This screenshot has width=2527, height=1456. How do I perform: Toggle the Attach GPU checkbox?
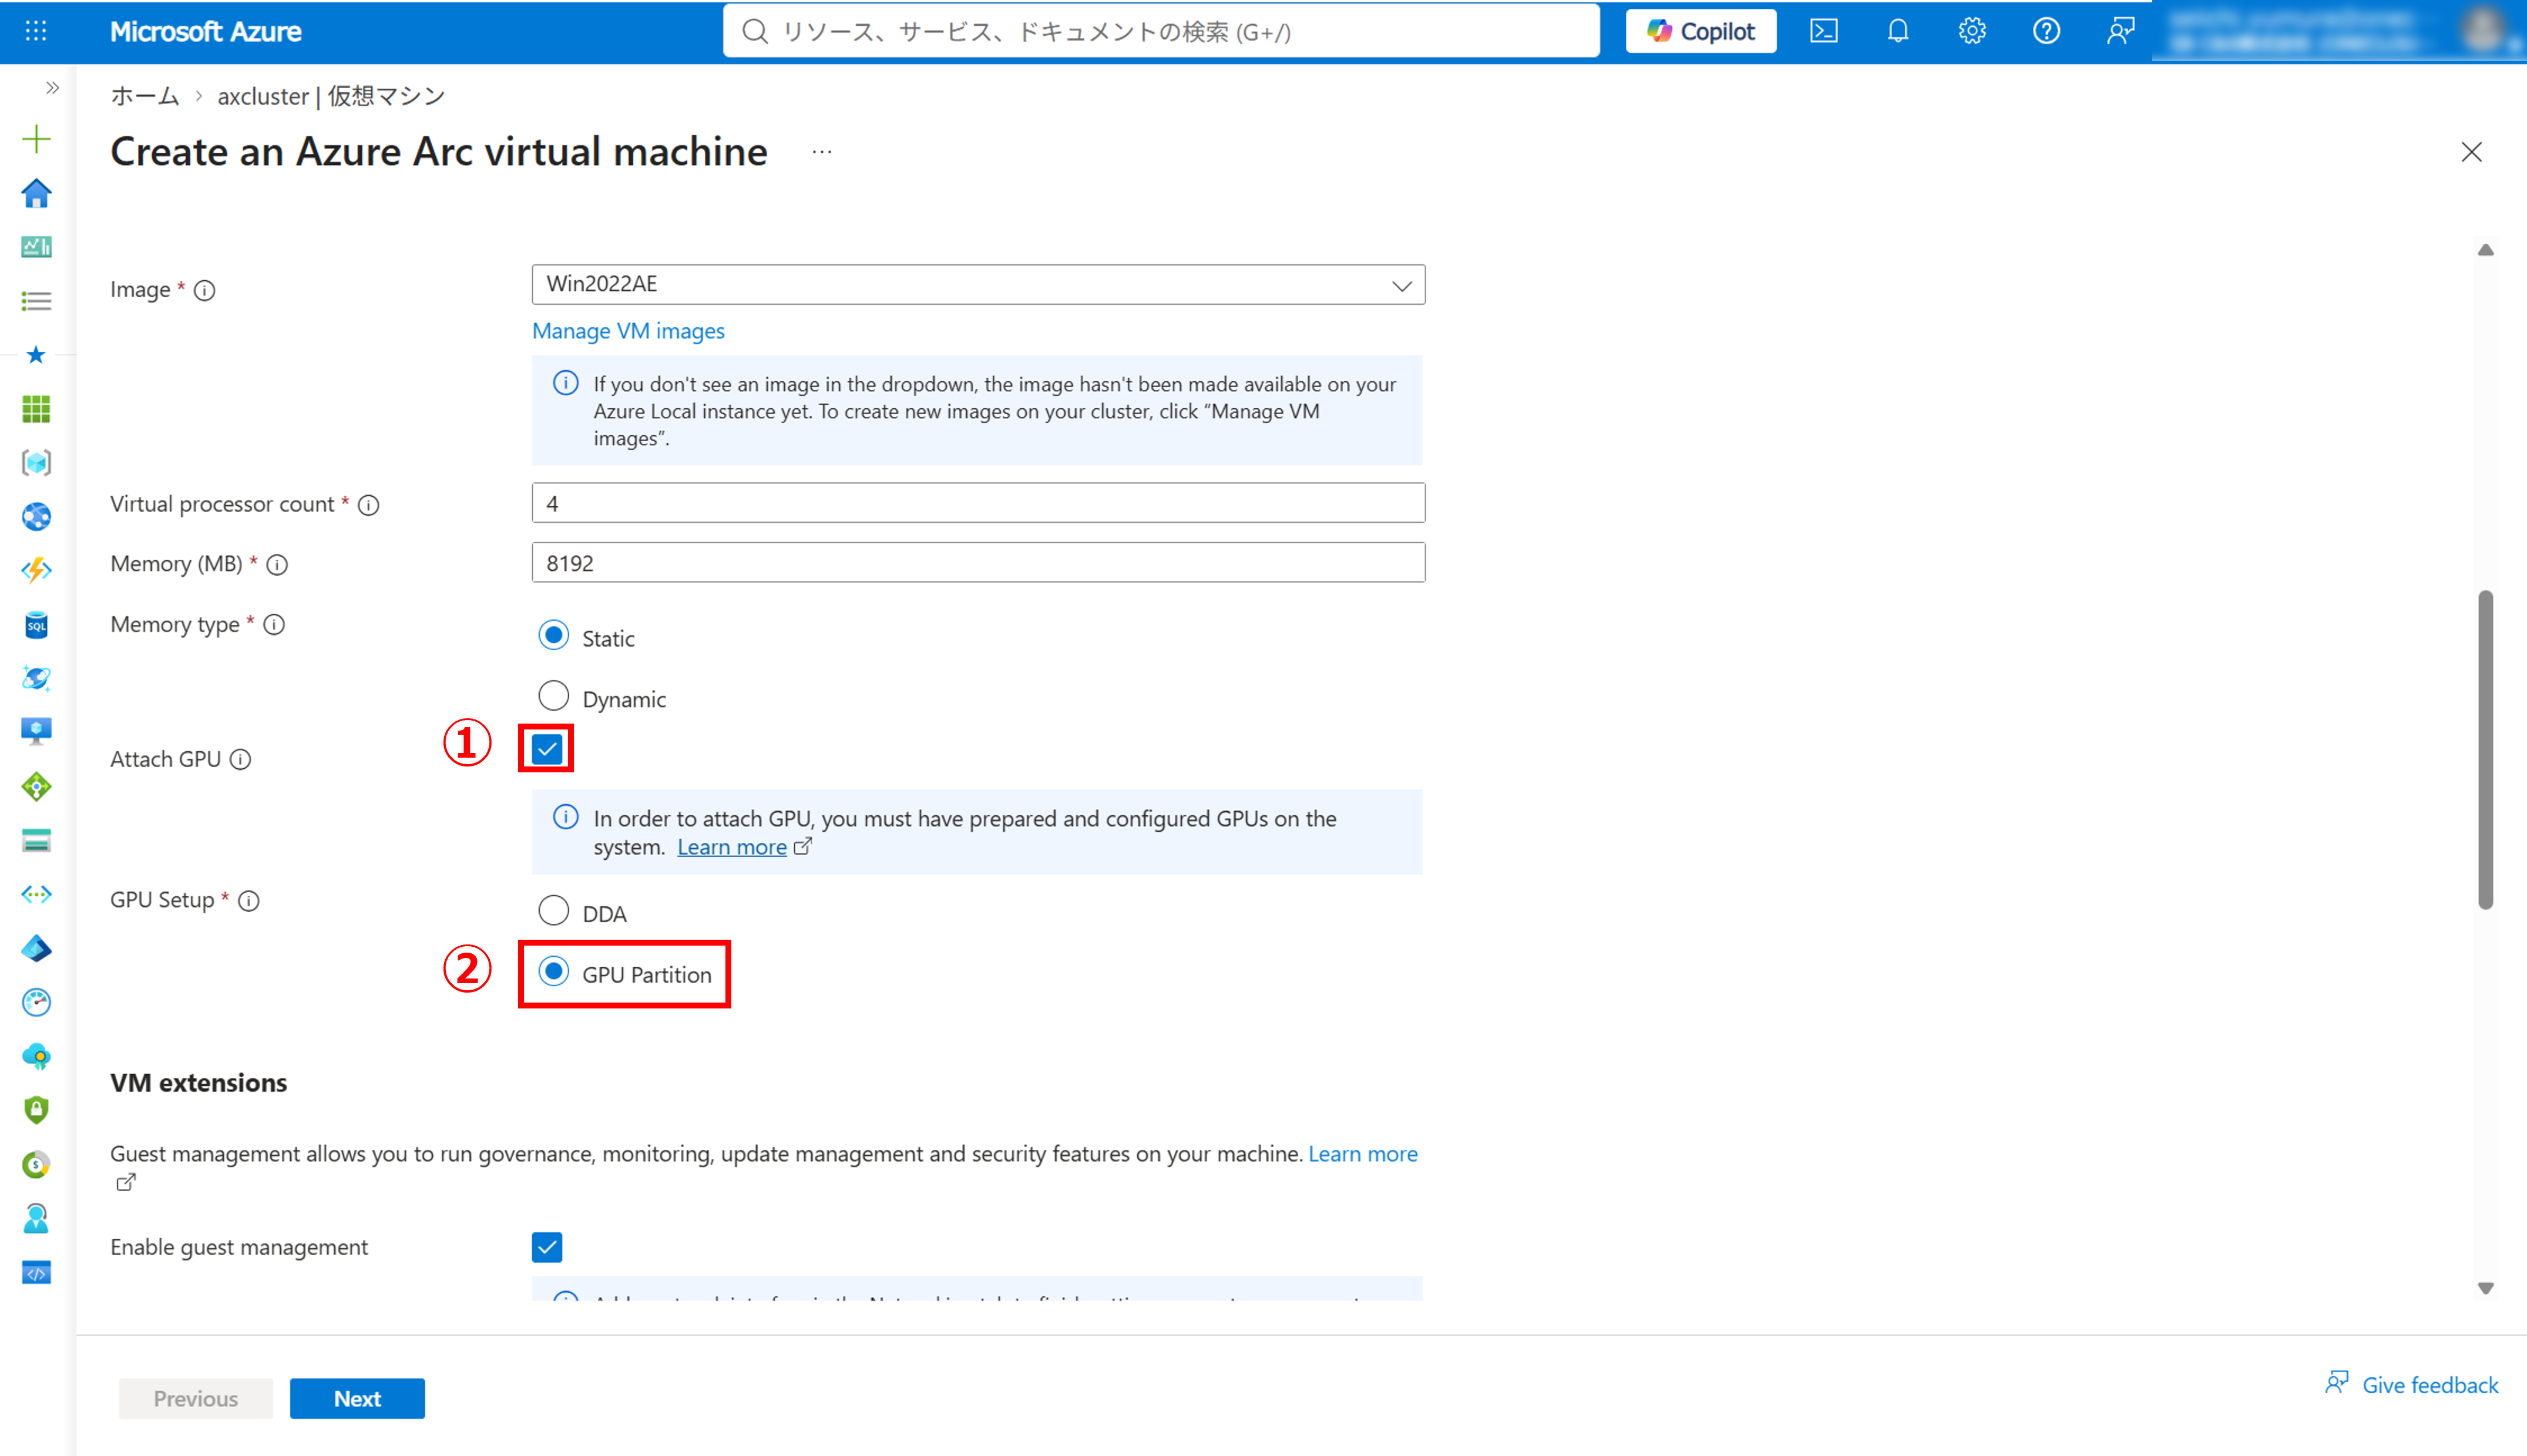coord(547,749)
